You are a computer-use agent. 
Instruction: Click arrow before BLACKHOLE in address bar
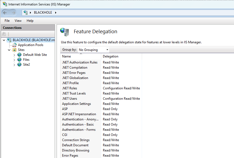[x=30, y=13]
